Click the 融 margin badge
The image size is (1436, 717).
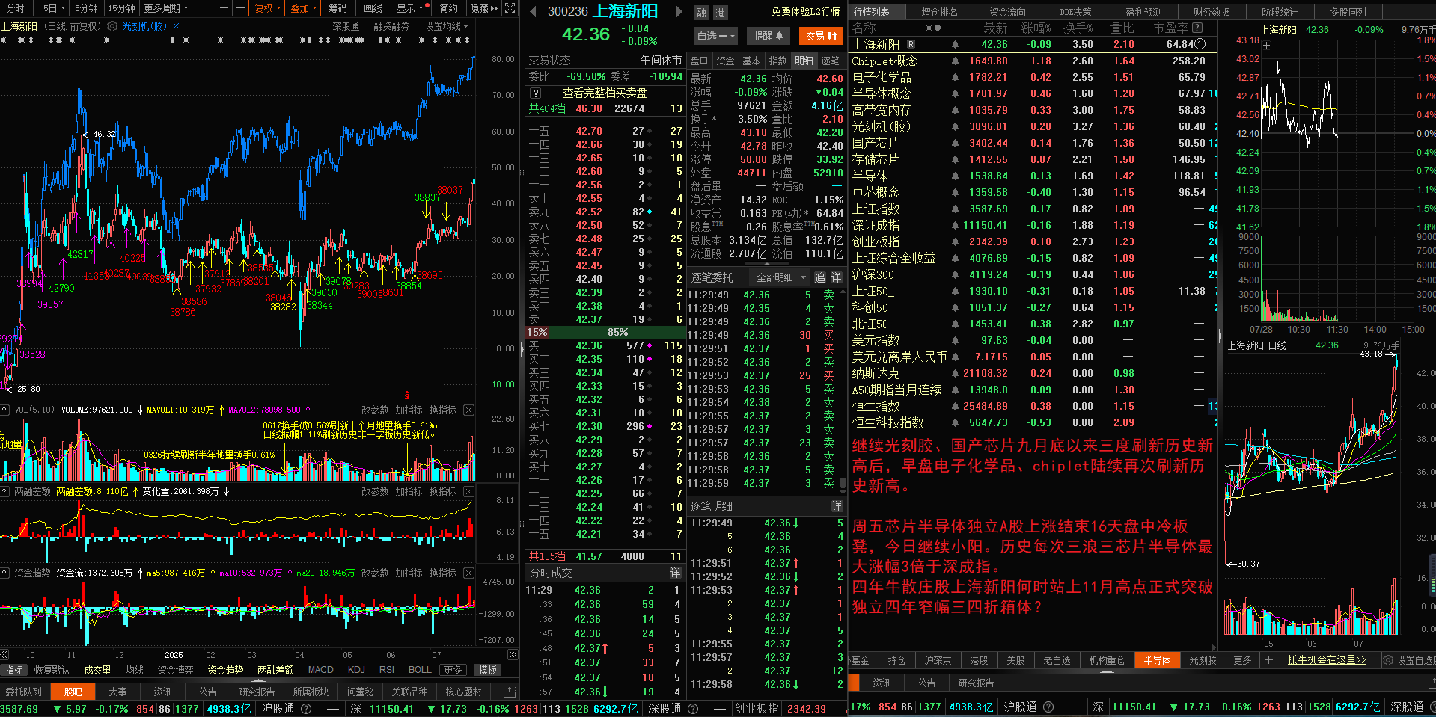701,12
